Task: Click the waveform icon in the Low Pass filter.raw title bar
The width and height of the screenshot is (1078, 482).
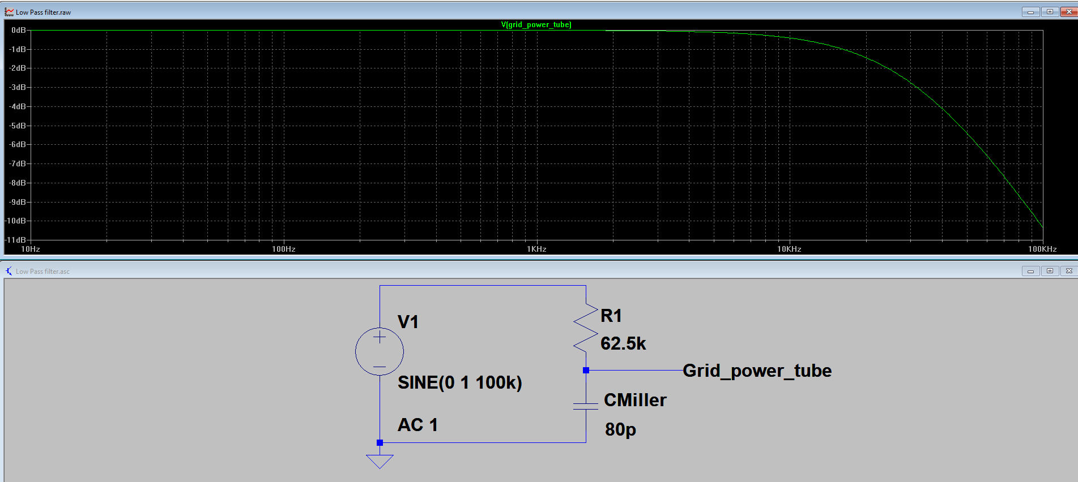Action: 9,12
